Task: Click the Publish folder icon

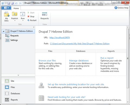Action: (15, 14)
